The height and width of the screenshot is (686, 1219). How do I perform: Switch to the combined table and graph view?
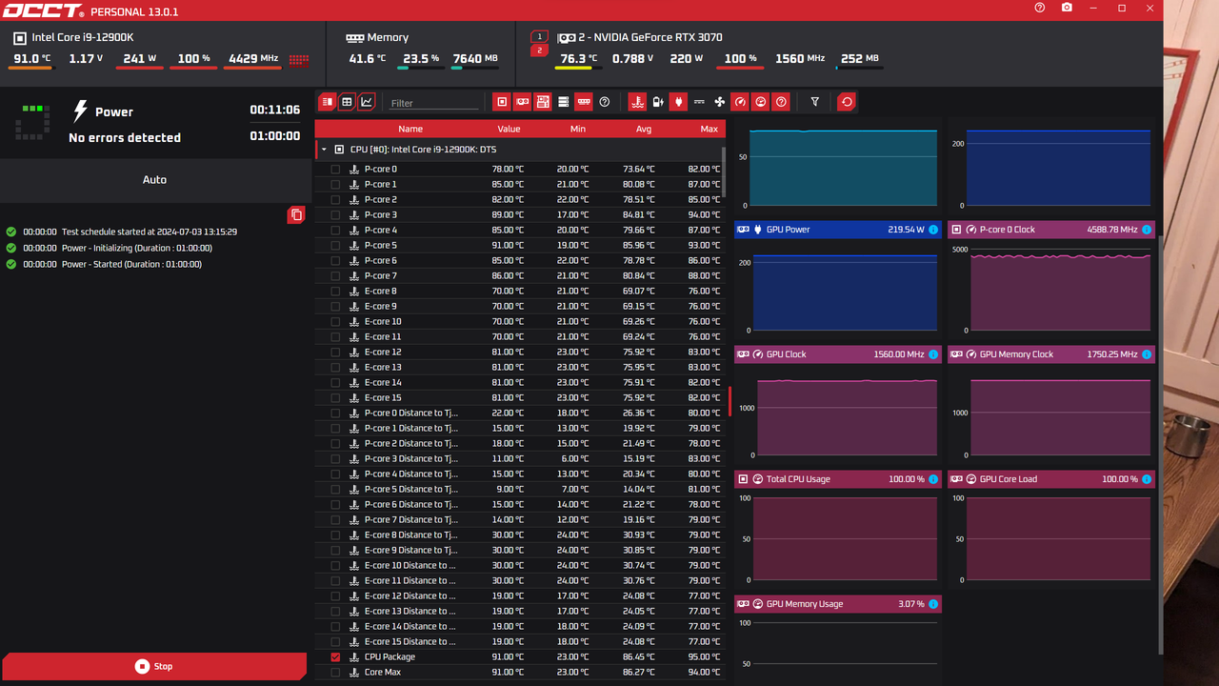[328, 102]
